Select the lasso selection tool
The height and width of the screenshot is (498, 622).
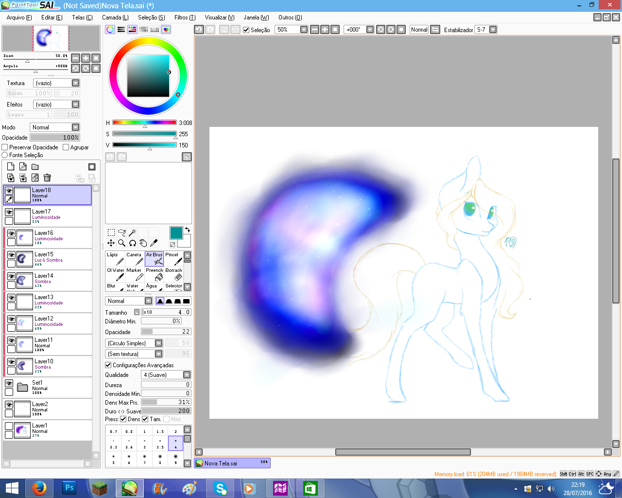coord(122,232)
